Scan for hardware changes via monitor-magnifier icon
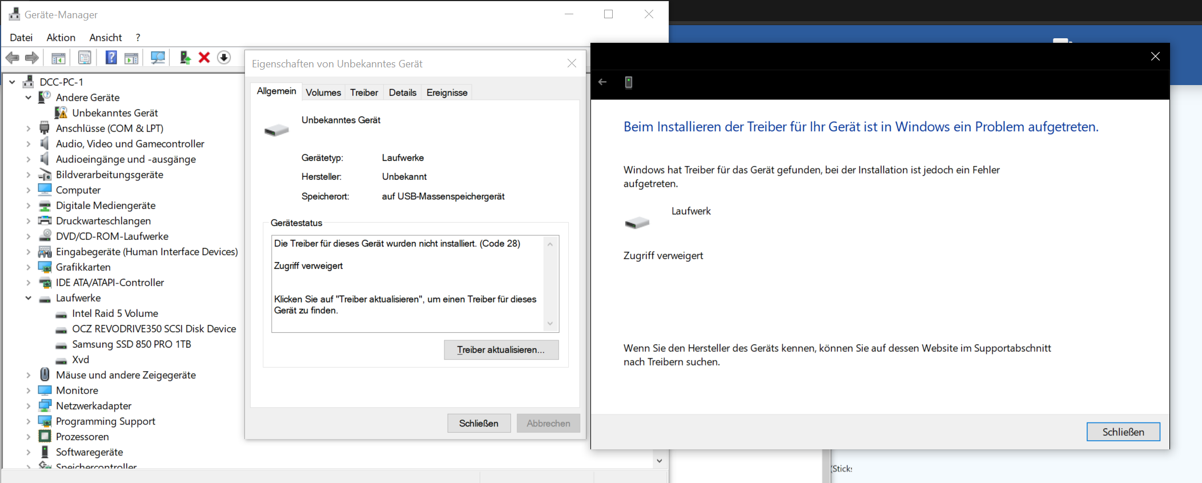 pyautogui.click(x=158, y=58)
